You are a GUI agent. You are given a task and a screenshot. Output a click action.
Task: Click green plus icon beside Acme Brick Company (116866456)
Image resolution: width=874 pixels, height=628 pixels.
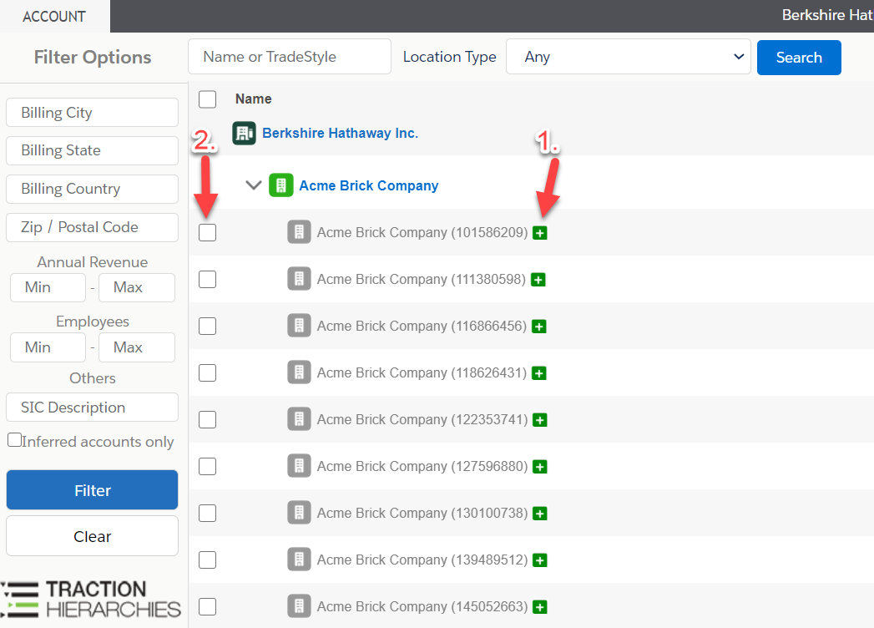point(539,327)
